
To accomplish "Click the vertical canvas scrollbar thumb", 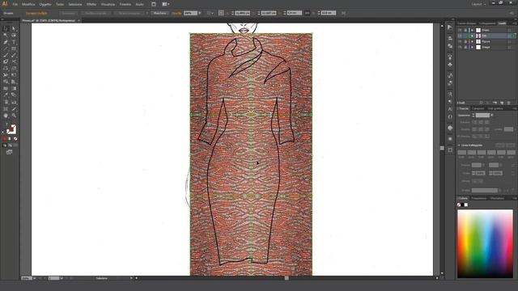I will pyautogui.click(x=442, y=148).
